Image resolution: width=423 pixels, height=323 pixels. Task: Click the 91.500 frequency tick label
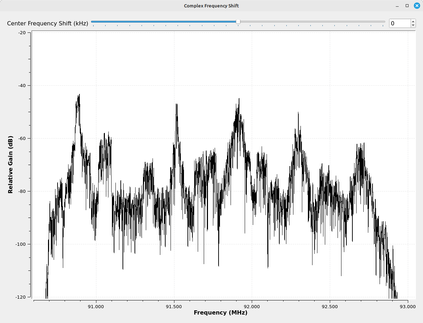tap(174, 306)
